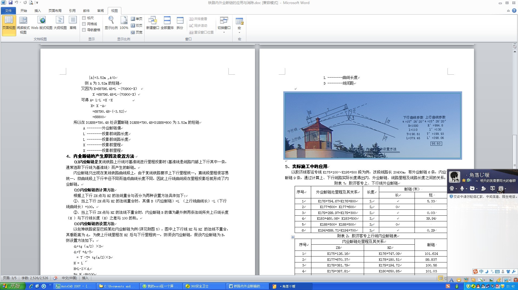Open the References tab (引用)
This screenshot has width=518, height=290.
tap(72, 11)
